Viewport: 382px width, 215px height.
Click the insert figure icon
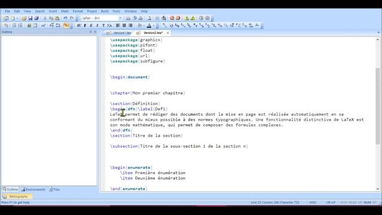point(29,25)
